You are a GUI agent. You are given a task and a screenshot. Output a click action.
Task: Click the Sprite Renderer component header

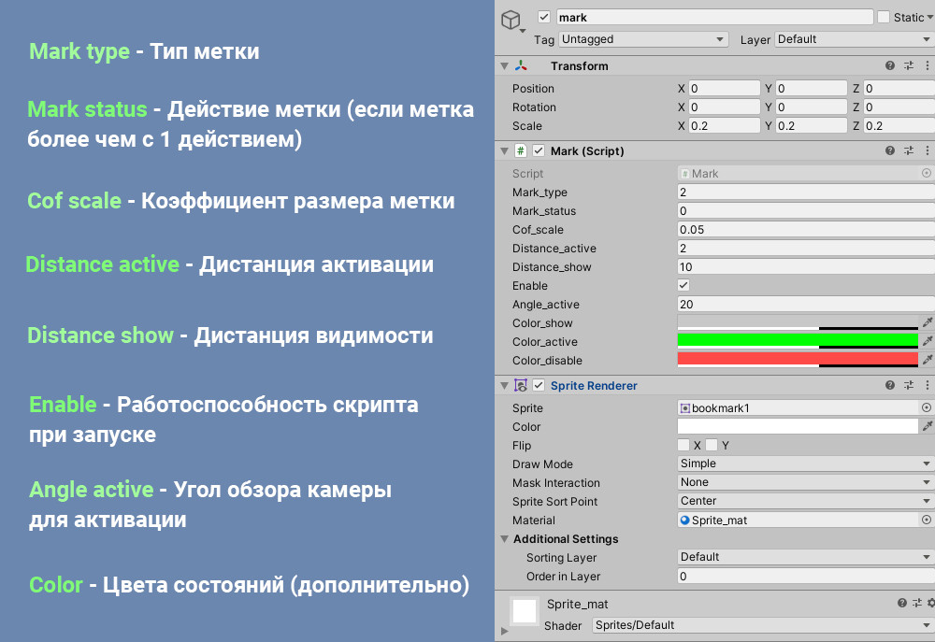tap(594, 385)
